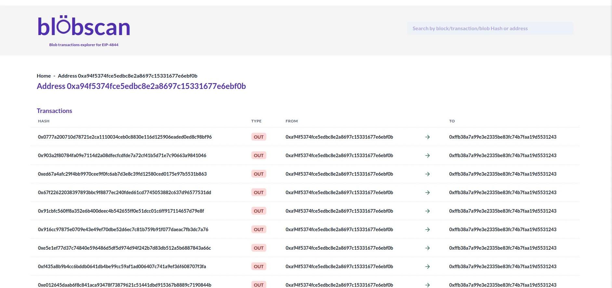Open To address 0xffb38a… in 0xf435a8 row

tap(503, 267)
